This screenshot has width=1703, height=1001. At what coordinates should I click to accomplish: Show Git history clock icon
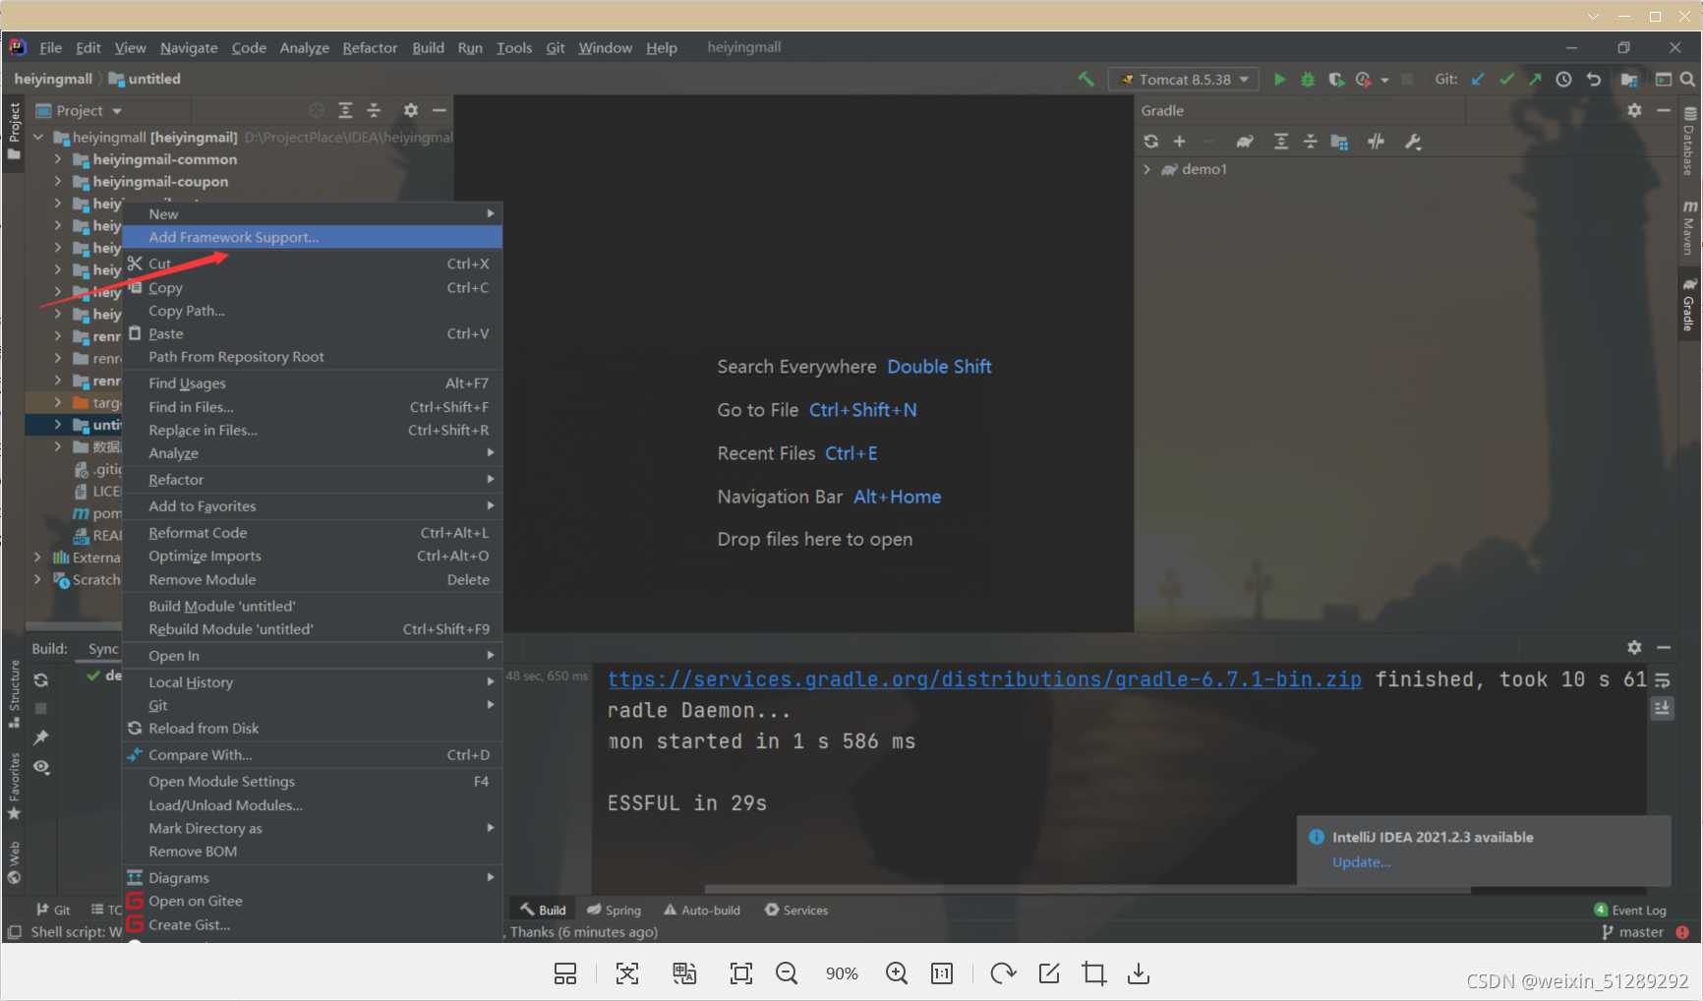pos(1563,80)
